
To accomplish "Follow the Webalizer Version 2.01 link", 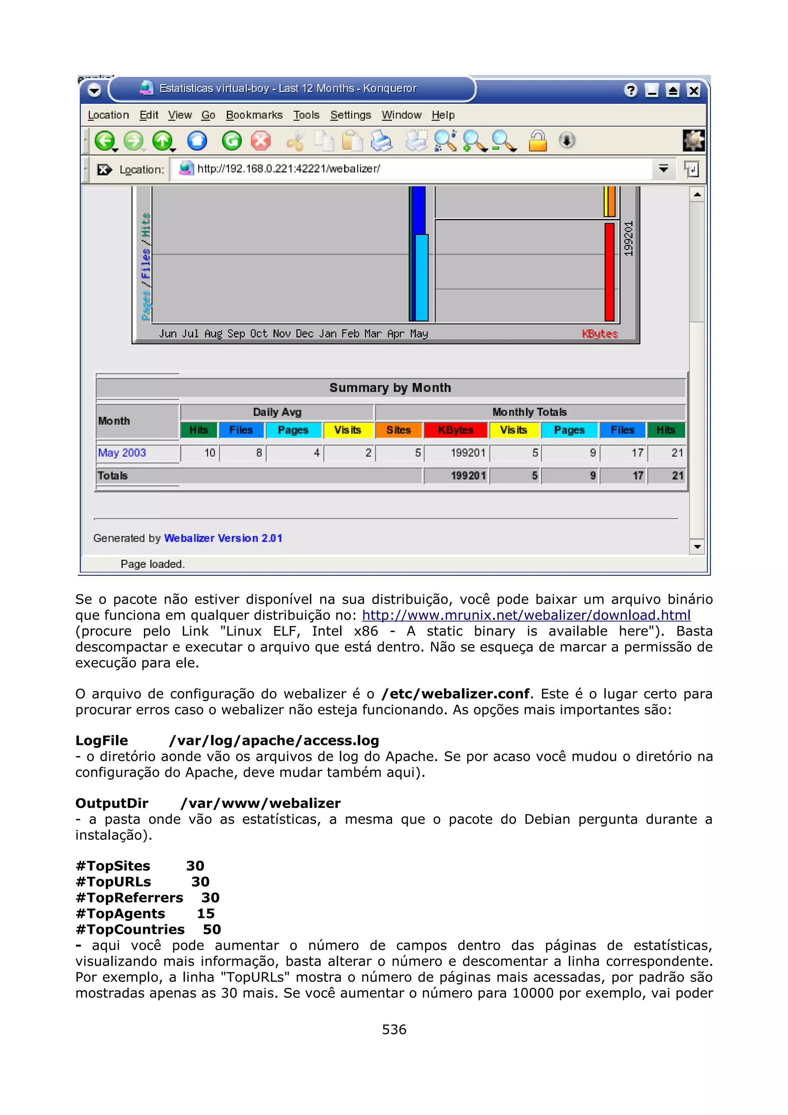I will pyautogui.click(x=223, y=538).
